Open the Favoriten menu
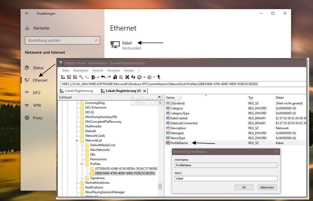The image size is (313, 201). pos(113,70)
